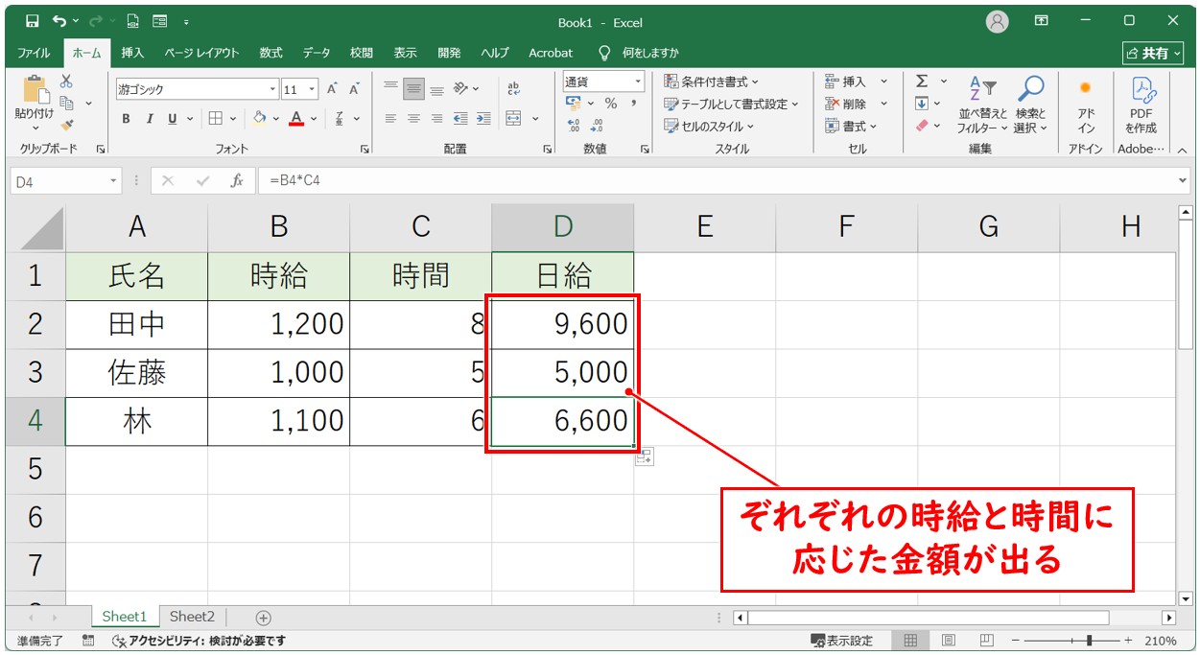Click the zoom out minus button

[1016, 641]
